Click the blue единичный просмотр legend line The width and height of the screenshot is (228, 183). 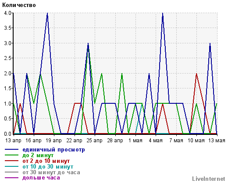point(12,149)
